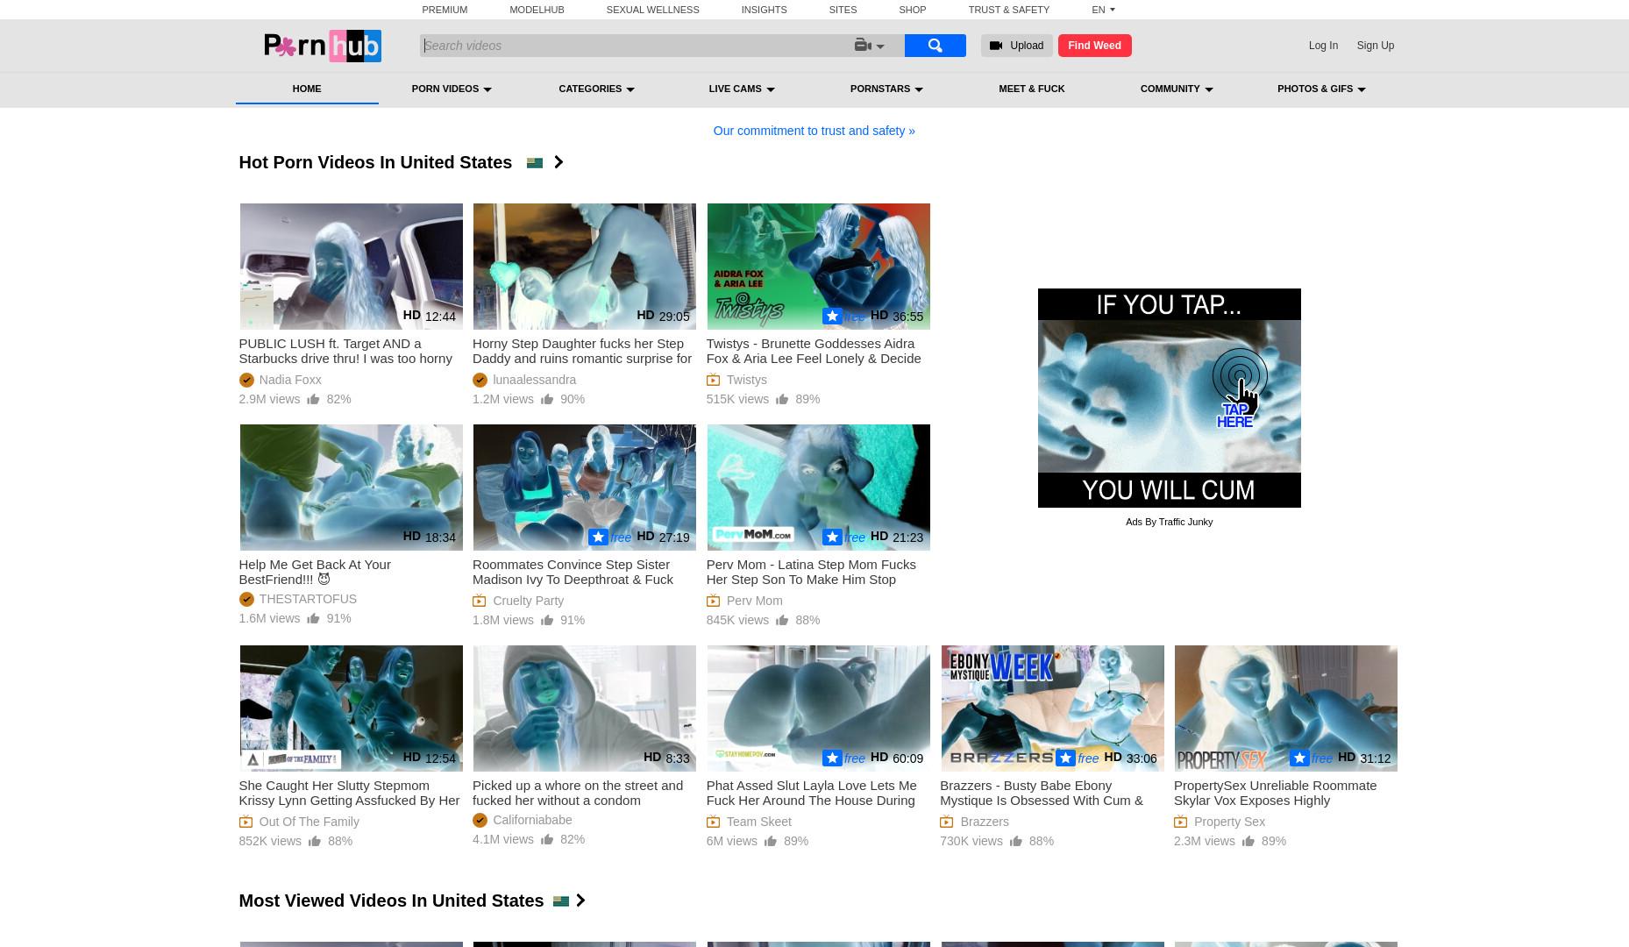Click the chevron next to Most Viewed heading
1629x947 pixels.
pos(580,901)
